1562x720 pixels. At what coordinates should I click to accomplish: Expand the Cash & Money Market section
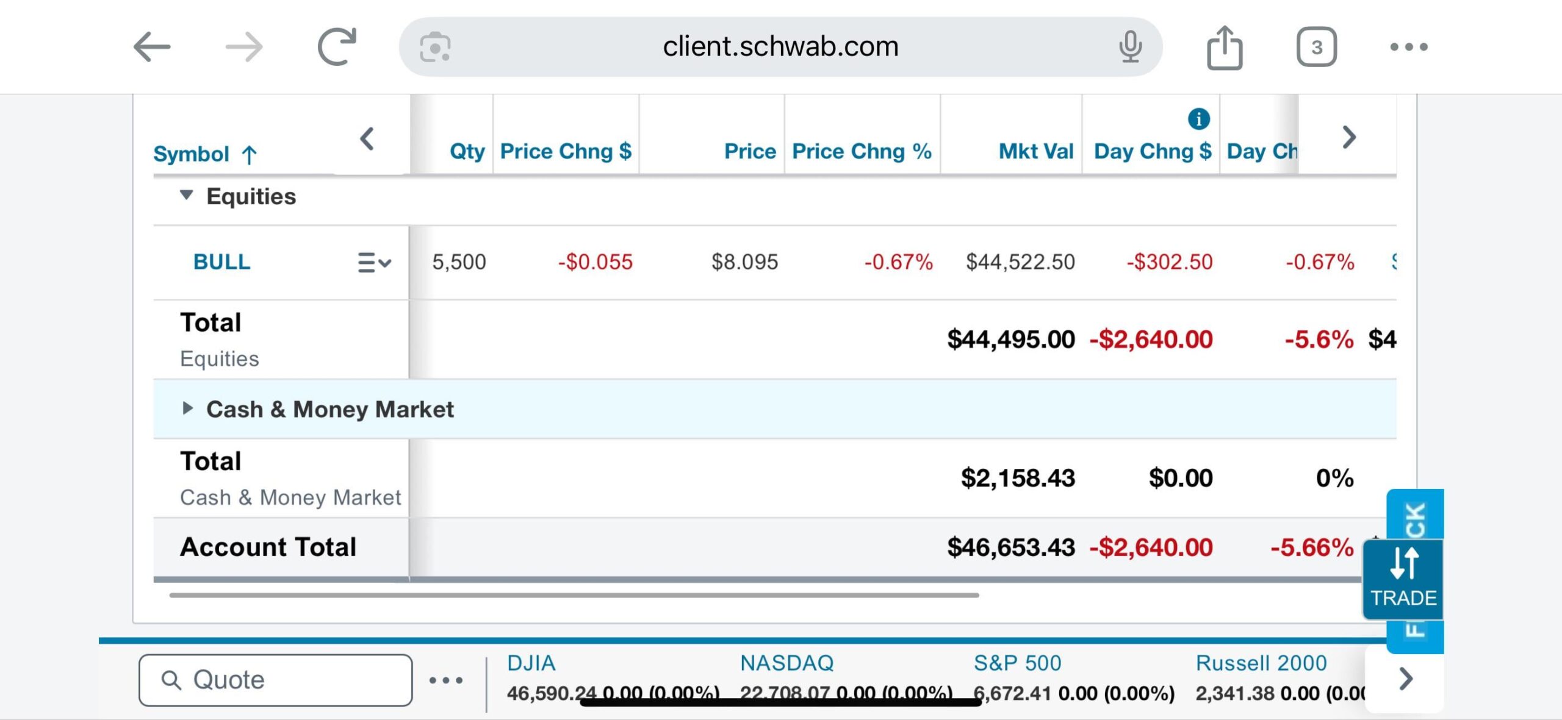187,408
